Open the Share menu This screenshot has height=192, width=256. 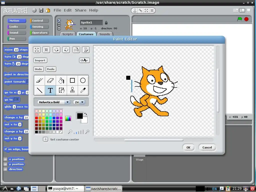coord(81,10)
